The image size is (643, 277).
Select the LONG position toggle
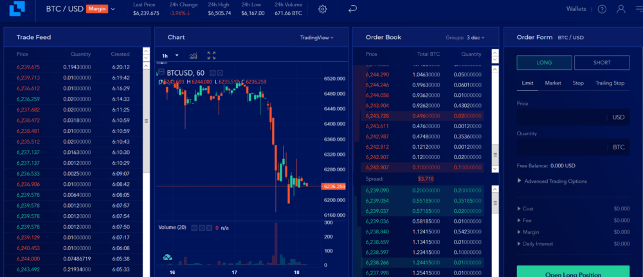pyautogui.click(x=544, y=63)
